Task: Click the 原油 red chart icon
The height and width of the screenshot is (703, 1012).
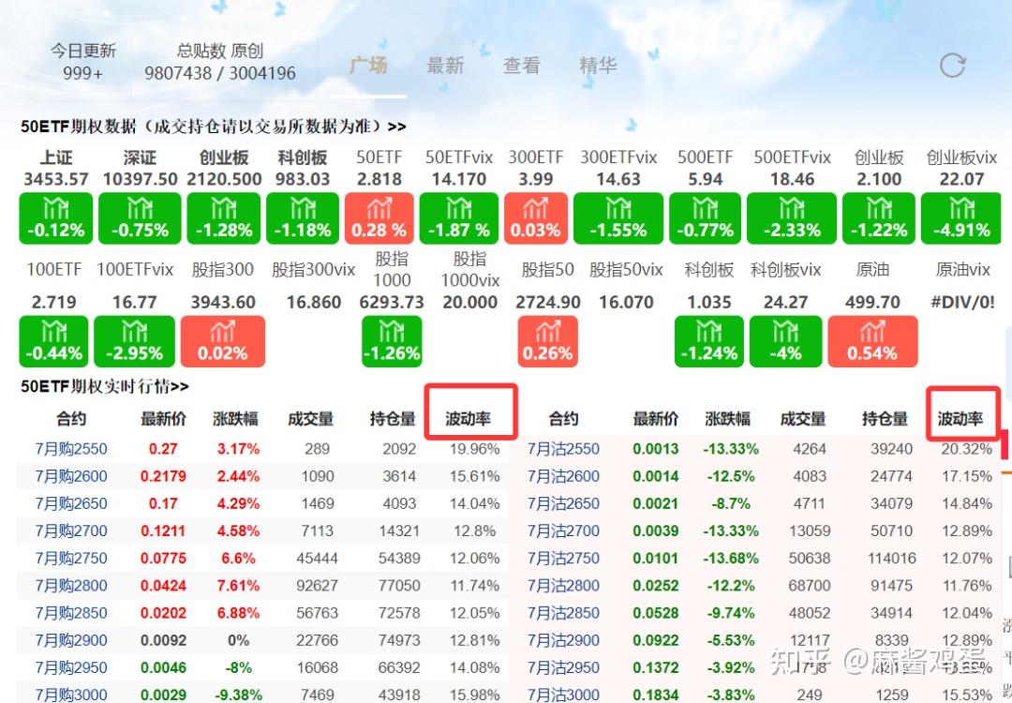Action: [872, 341]
